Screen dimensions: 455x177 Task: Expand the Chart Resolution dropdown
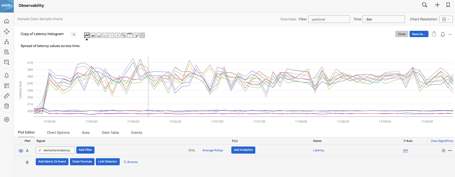point(446,19)
